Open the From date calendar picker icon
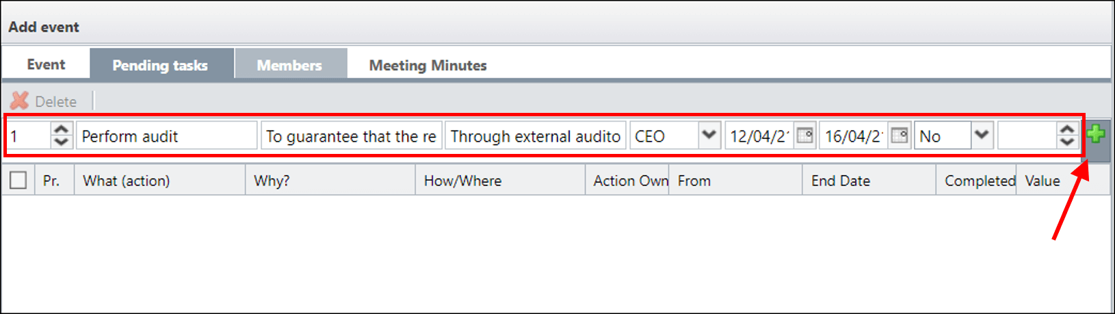 click(805, 135)
